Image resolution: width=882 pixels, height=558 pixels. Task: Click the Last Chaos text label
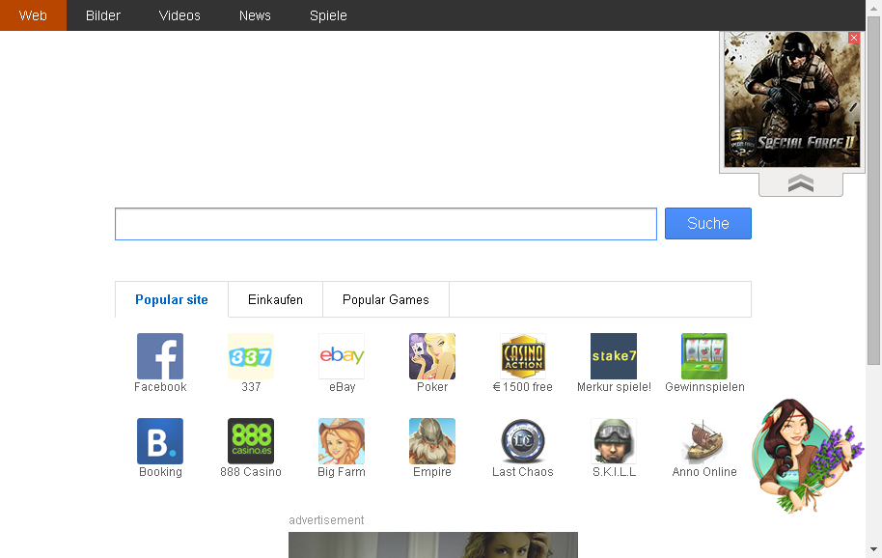tap(523, 472)
